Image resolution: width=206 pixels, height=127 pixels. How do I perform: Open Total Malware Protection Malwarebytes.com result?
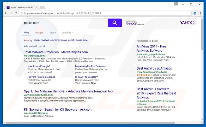click(x=56, y=52)
